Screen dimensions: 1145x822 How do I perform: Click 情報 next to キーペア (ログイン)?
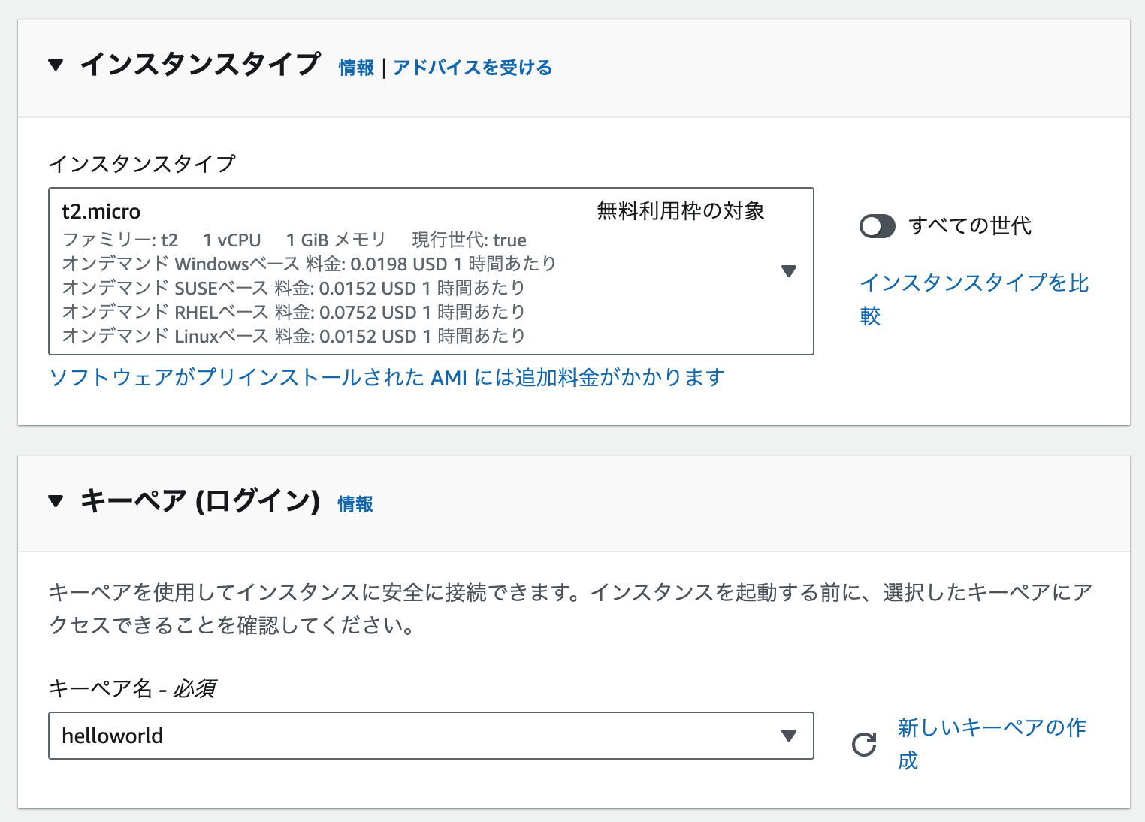(355, 504)
